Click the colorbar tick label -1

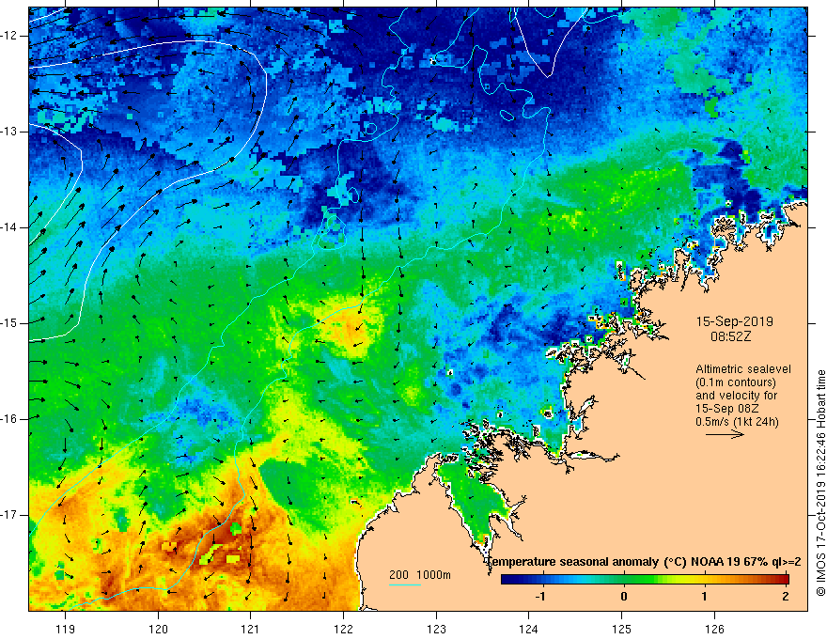(x=540, y=597)
